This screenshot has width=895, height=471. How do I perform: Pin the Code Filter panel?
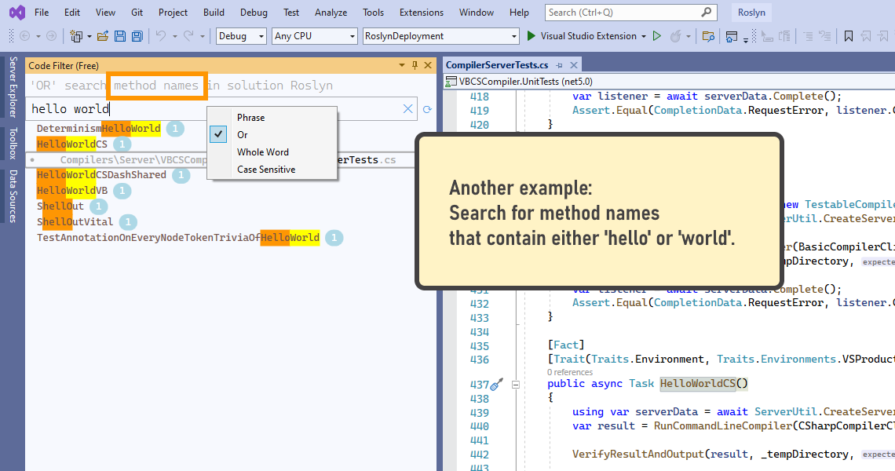pos(415,66)
